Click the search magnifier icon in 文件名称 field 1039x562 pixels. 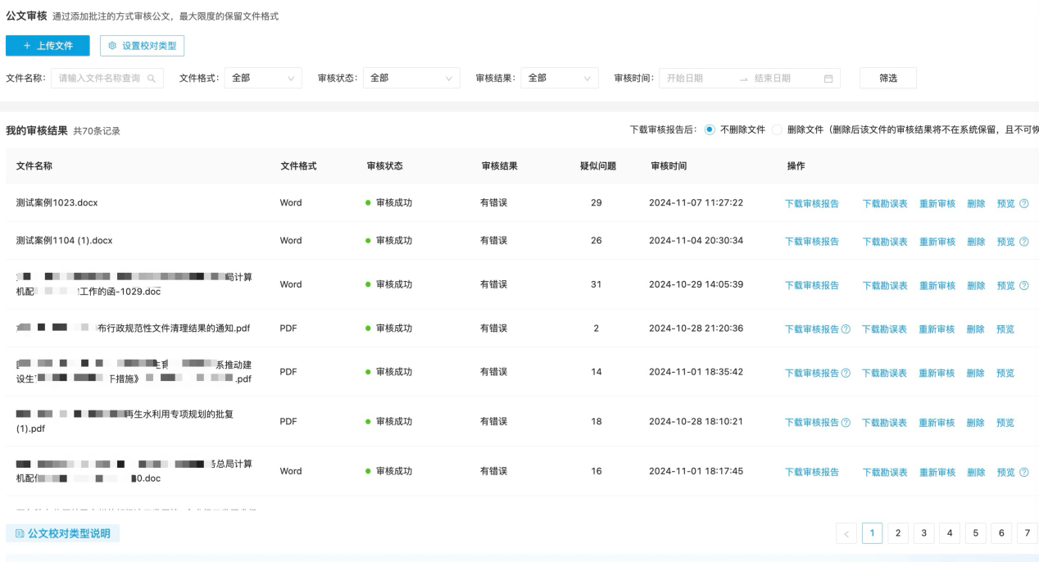pos(152,79)
